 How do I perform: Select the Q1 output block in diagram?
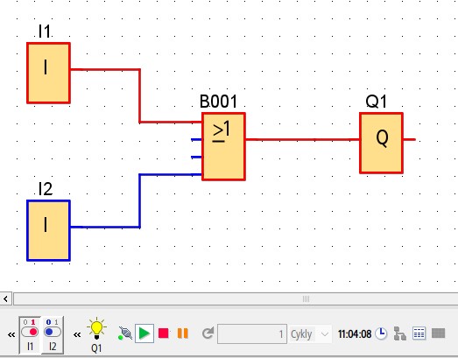(x=381, y=143)
